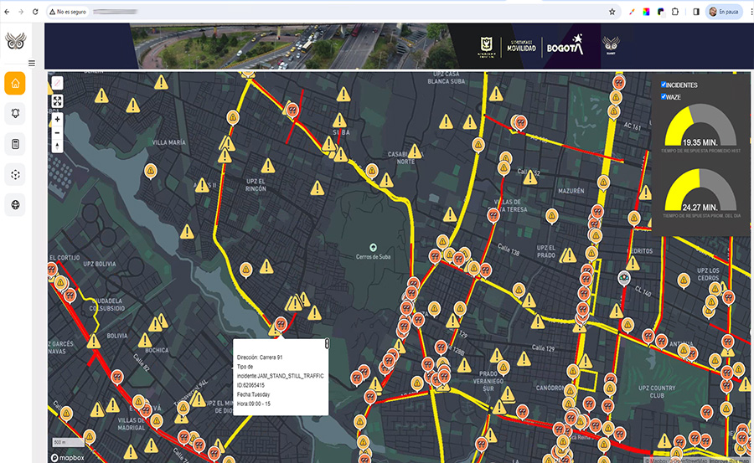
Task: Click the 19.35 MIN. response gauge
Action: (700, 126)
